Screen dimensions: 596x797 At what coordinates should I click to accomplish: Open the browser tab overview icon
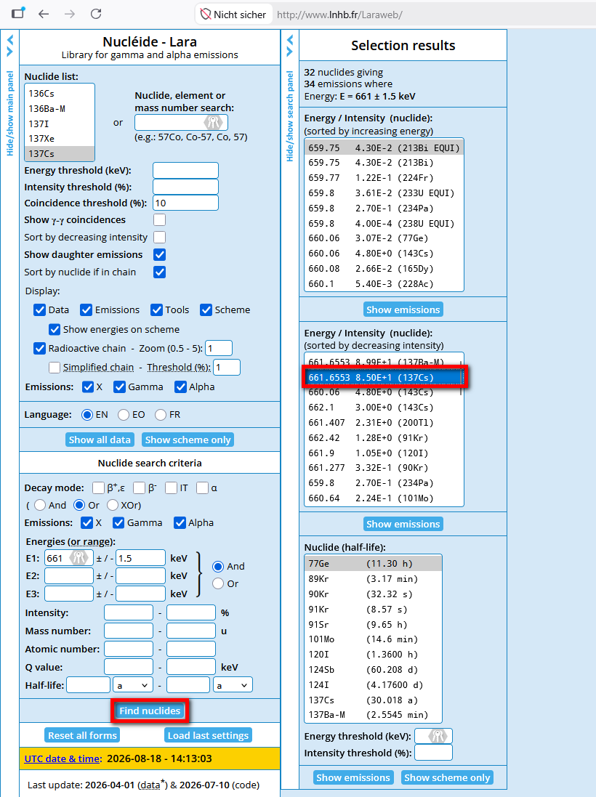[18, 13]
